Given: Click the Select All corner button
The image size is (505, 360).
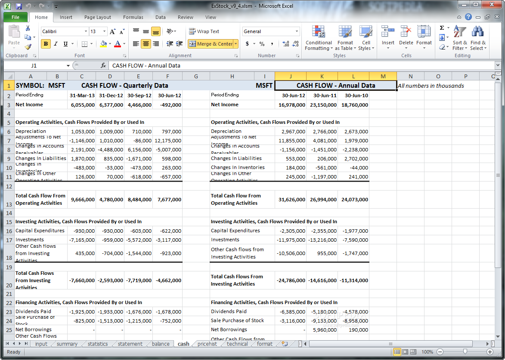Looking at the screenshot, I should 9,76.
